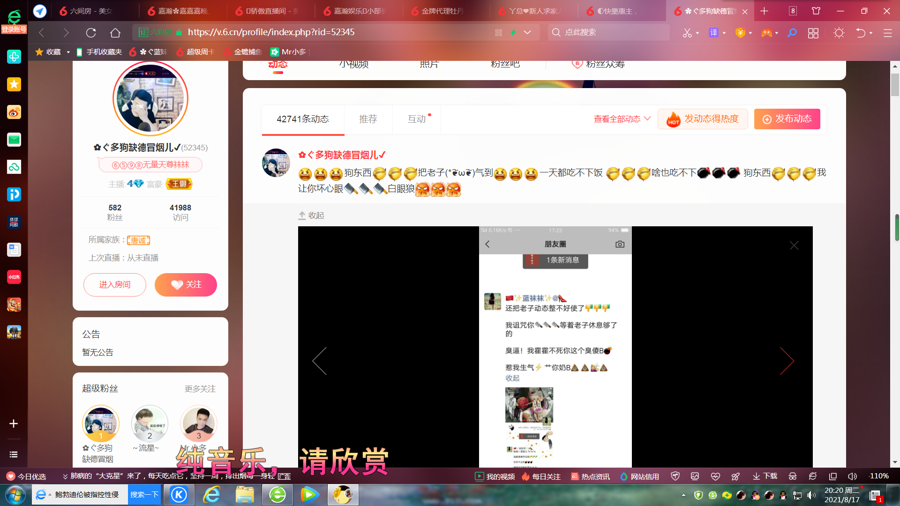Open File Explorer folder in taskbar
The width and height of the screenshot is (900, 506).
pyautogui.click(x=245, y=495)
